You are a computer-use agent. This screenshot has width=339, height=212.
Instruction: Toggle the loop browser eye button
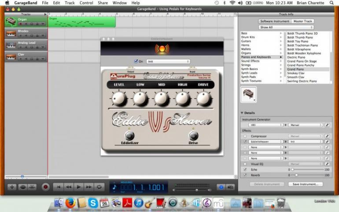point(22,187)
